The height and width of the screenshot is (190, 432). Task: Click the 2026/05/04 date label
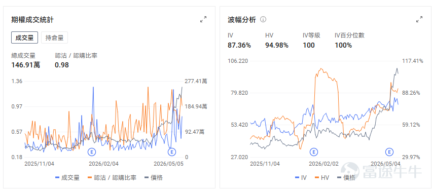[x=385, y=164]
